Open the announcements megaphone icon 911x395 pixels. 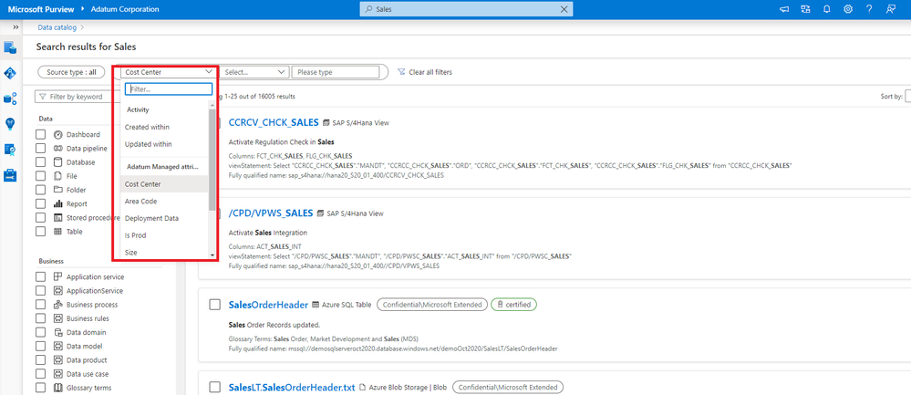[784, 9]
